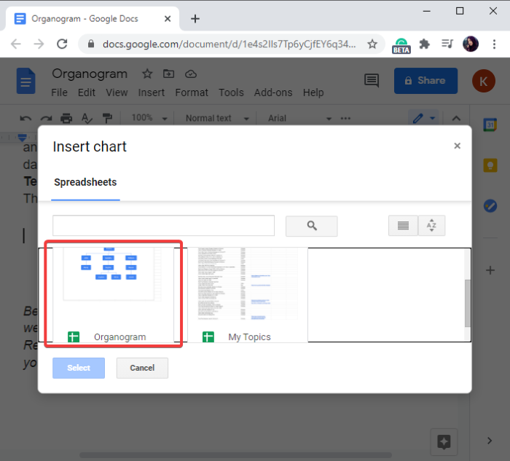Close the Insert chart dialog
This screenshot has width=510, height=461.
coord(457,146)
